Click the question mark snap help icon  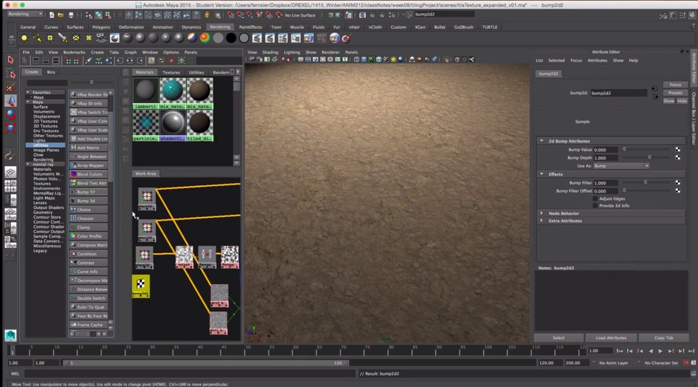(x=196, y=15)
